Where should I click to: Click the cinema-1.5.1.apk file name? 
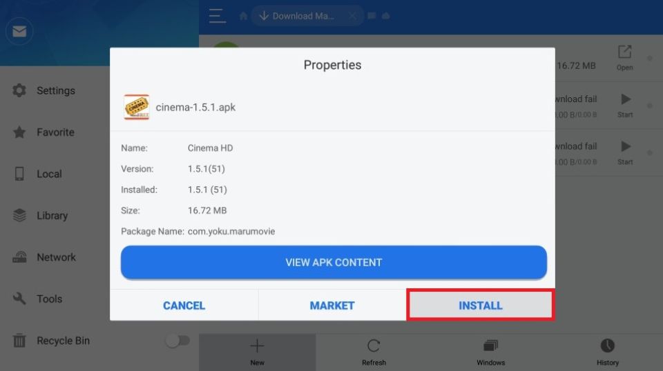[195, 107]
